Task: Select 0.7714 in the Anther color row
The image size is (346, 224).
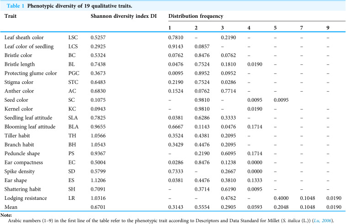Action: click(229, 91)
